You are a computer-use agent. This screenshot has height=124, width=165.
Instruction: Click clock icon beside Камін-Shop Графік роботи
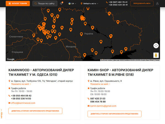click(89, 88)
